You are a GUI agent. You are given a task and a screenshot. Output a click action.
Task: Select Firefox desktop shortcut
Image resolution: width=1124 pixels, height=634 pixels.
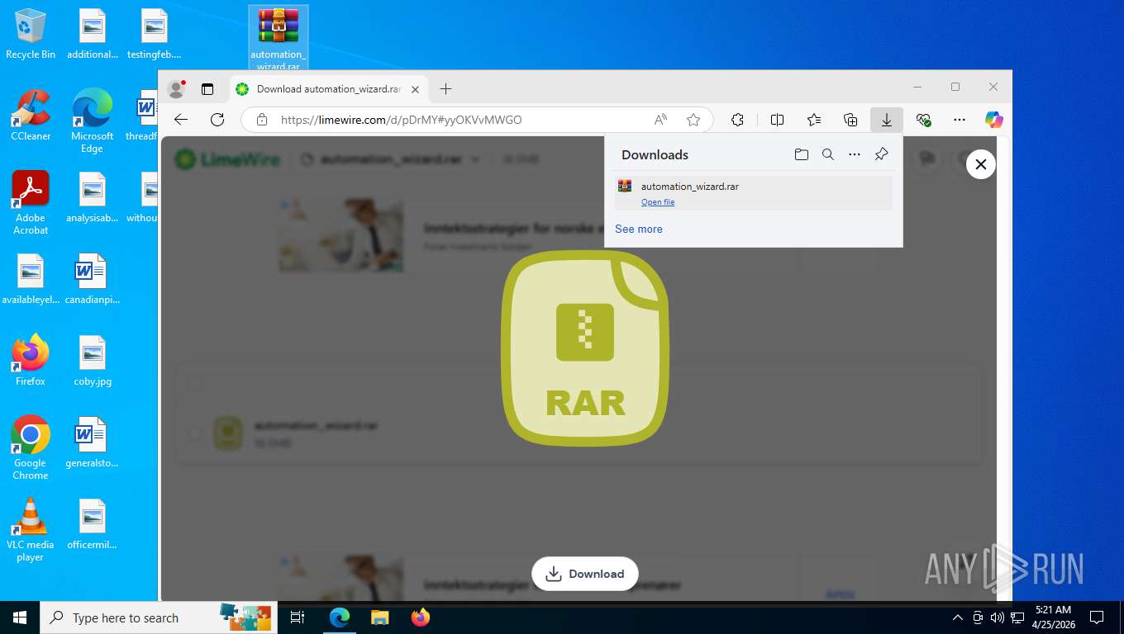(x=31, y=361)
